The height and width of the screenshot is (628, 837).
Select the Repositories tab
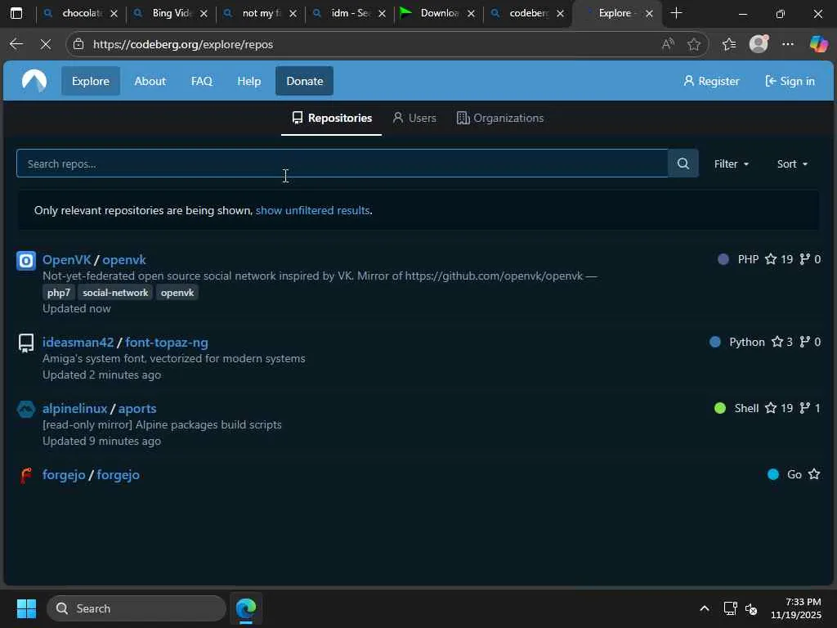tap(332, 118)
